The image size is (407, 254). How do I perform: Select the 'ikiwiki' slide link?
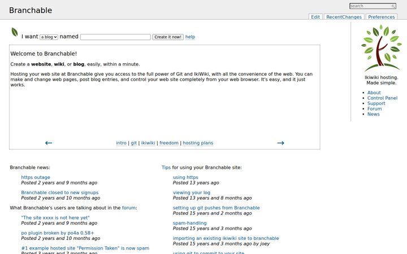[x=148, y=143]
